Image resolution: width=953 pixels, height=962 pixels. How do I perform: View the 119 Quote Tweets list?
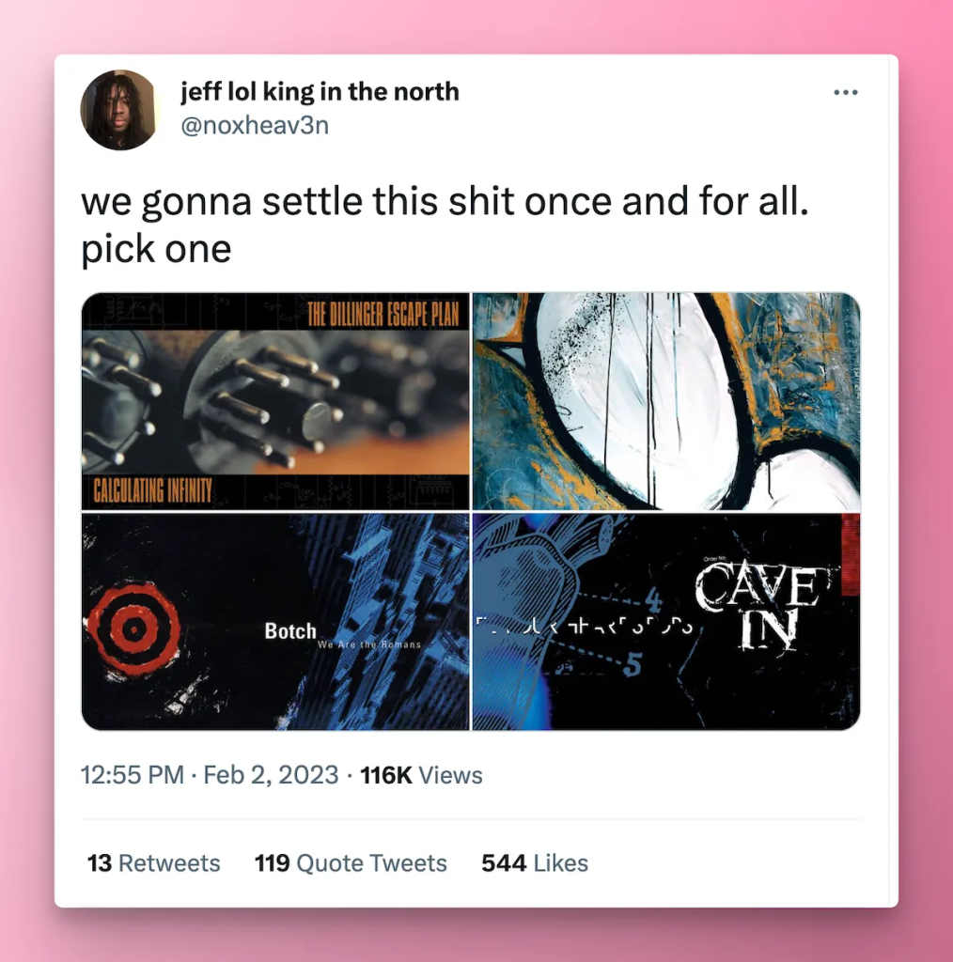point(351,863)
